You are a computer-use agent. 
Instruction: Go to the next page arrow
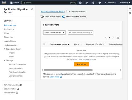point(113,38)
